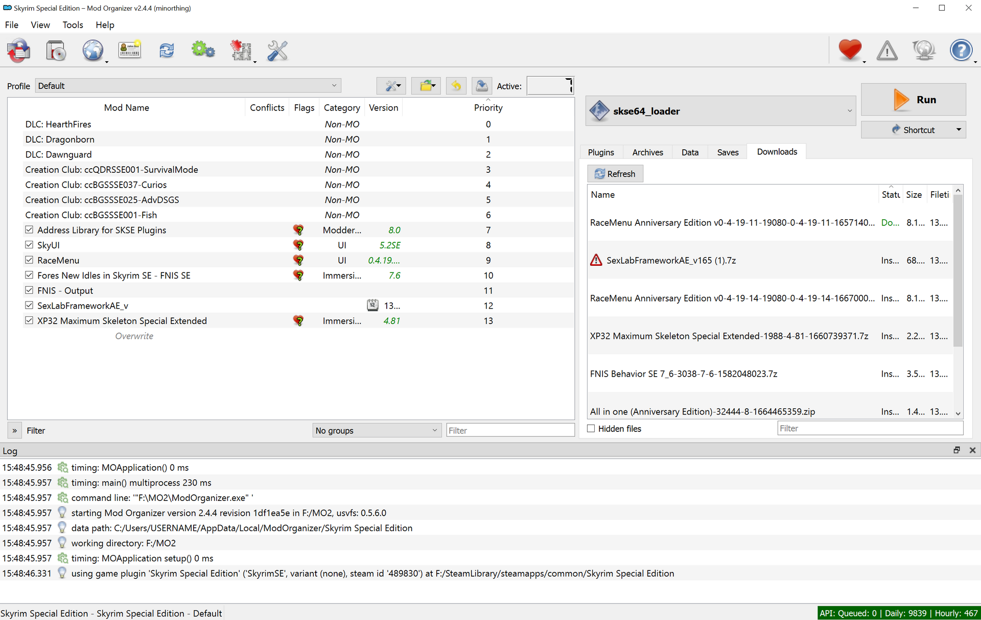Screen dimensions: 981x620
Task: Open Nexus in browser globe icon
Action: (x=93, y=51)
